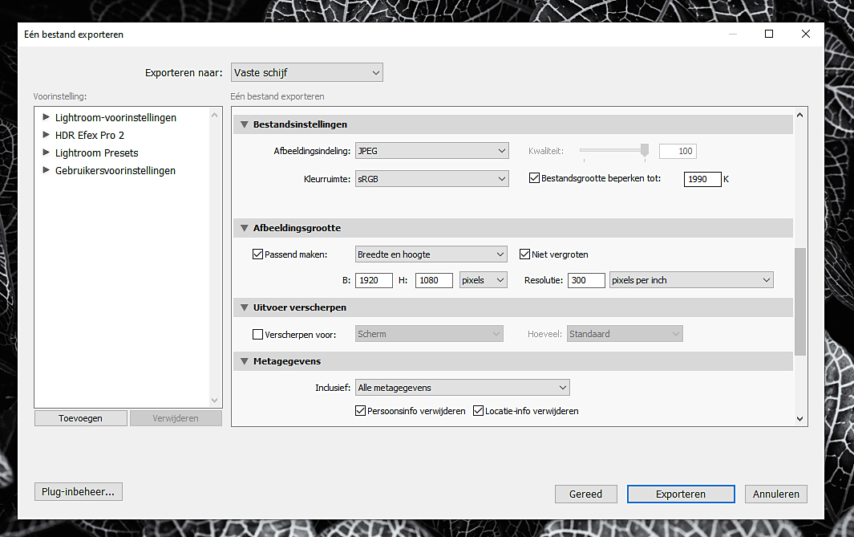
Task: Open the Kleurruimte sRGB dropdown
Action: click(x=431, y=179)
